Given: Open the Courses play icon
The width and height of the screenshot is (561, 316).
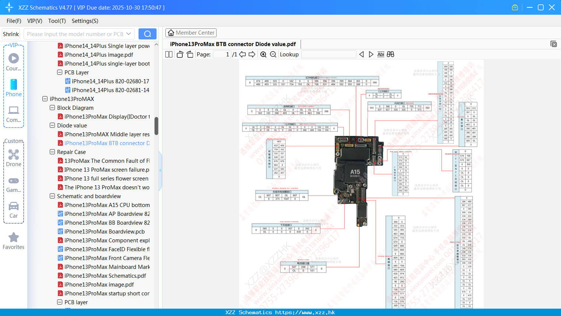Looking at the screenshot, I should pos(14,58).
